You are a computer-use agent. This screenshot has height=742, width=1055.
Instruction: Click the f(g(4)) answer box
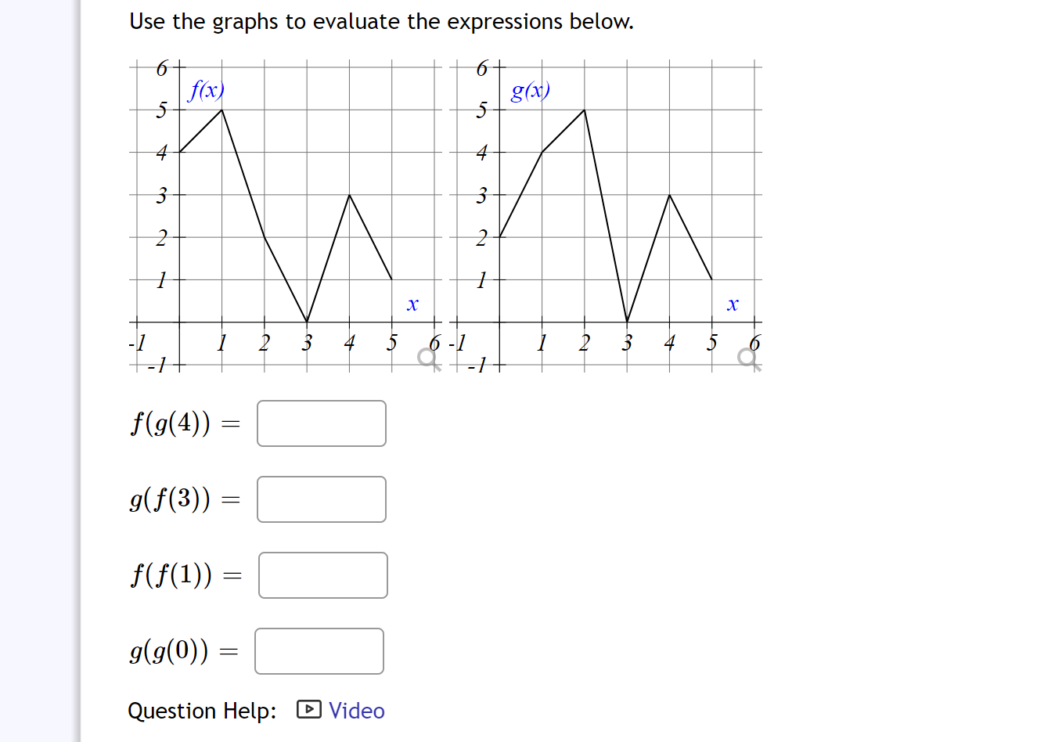tap(321, 423)
